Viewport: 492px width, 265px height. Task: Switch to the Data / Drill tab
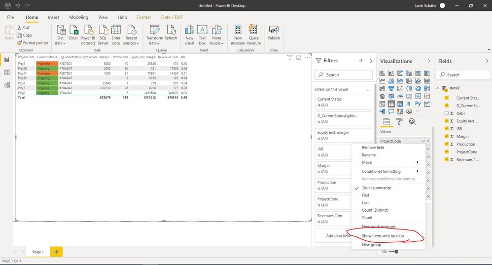(172, 17)
